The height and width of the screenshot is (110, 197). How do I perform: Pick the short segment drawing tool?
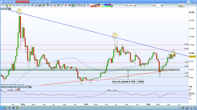point(21,5)
